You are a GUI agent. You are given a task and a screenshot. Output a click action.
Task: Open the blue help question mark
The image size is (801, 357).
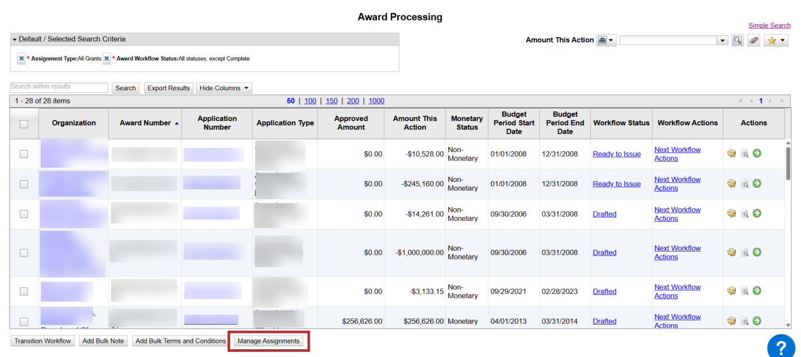click(x=781, y=347)
